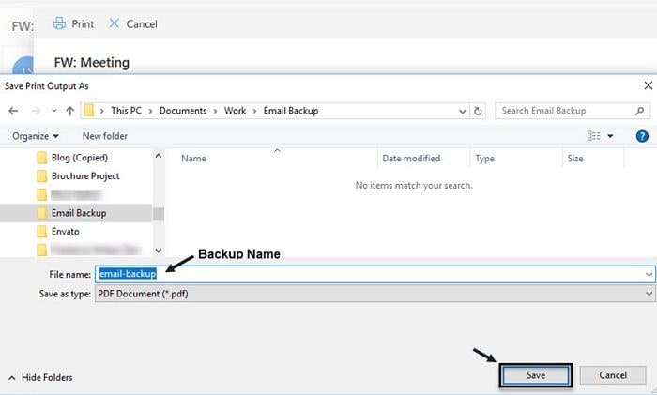The width and height of the screenshot is (657, 395).
Task: Collapse the folder pane with Hide Folders
Action: pos(40,377)
